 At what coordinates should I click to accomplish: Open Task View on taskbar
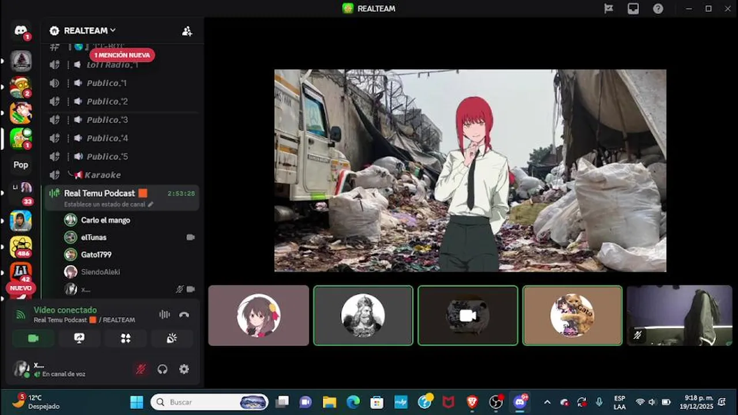pos(282,402)
